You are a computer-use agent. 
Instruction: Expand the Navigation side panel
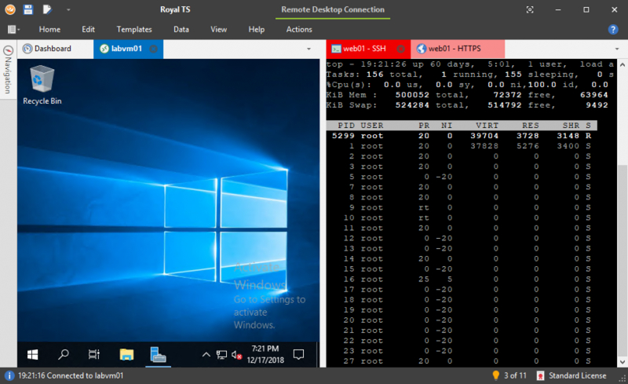(x=8, y=70)
